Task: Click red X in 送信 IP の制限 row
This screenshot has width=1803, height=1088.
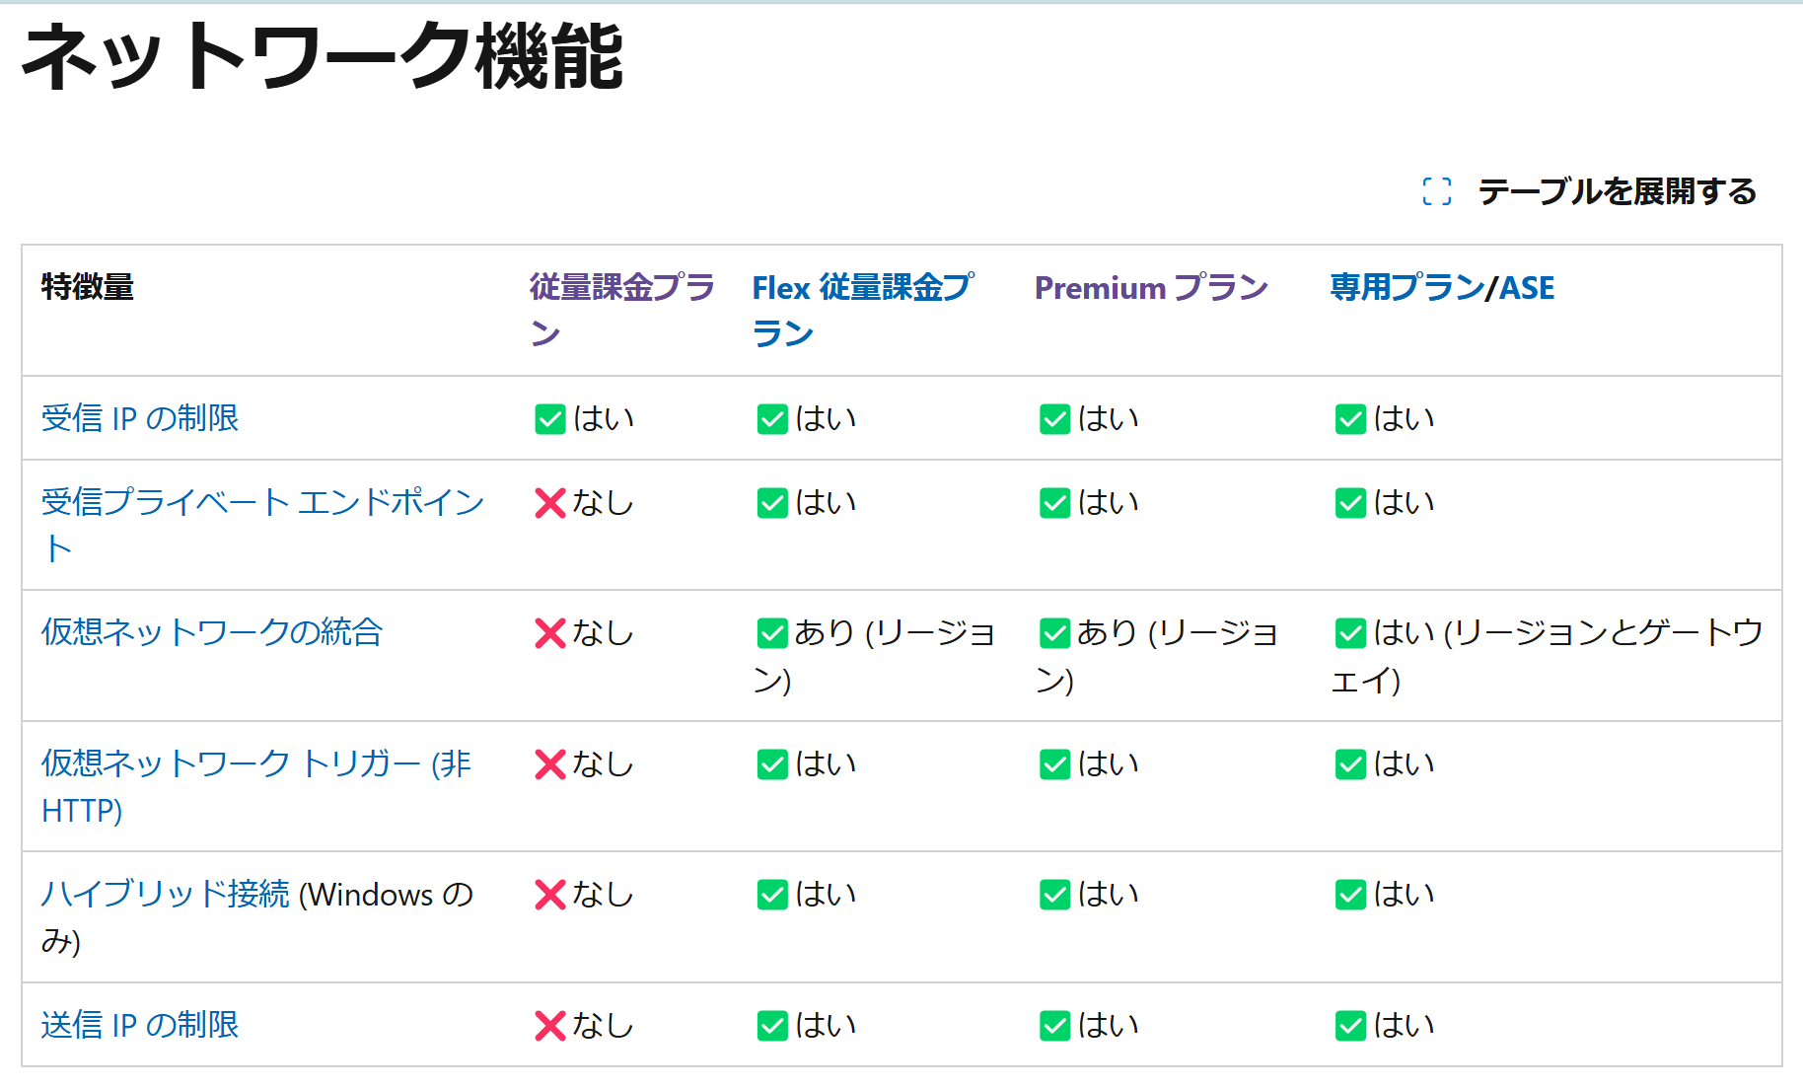Action: 549,1026
